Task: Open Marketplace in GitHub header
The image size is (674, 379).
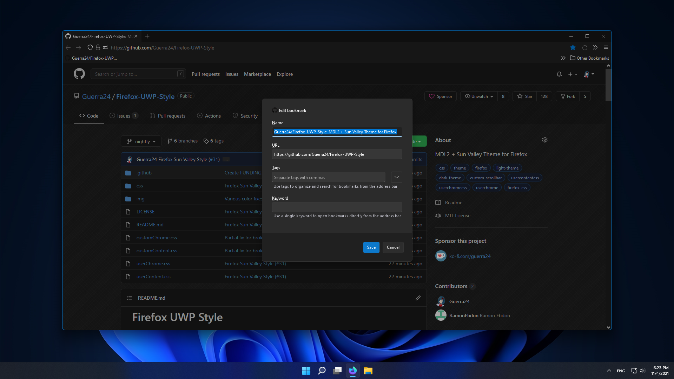Action: coord(257,74)
